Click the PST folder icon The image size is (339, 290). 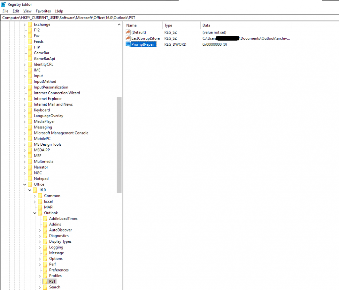pyautogui.click(x=45, y=281)
